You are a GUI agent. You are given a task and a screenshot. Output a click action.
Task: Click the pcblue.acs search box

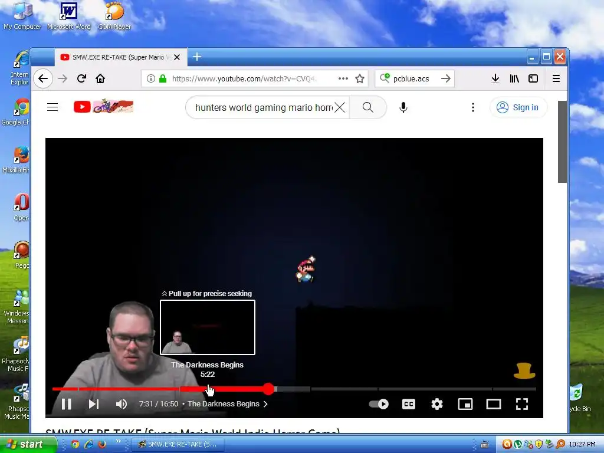point(414,78)
